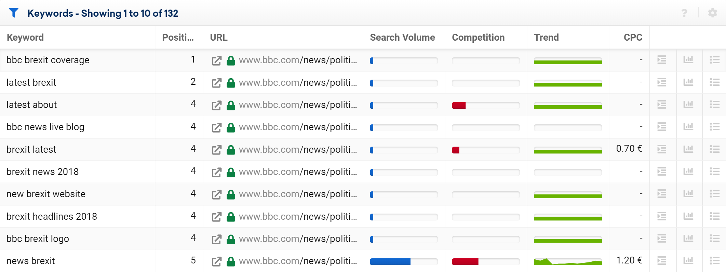Click the bullet list icon for bbc news live blog
The image size is (726, 272).
coord(715,127)
